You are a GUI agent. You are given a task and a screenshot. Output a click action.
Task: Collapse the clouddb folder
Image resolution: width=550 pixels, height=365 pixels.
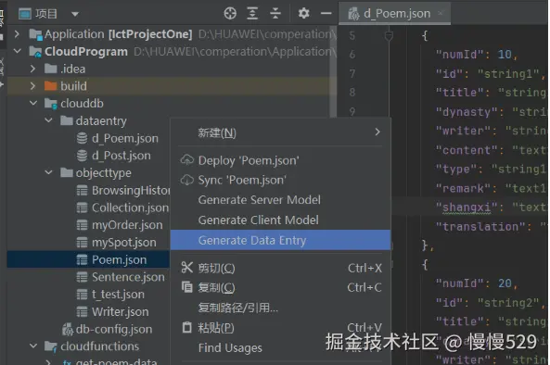click(33, 103)
